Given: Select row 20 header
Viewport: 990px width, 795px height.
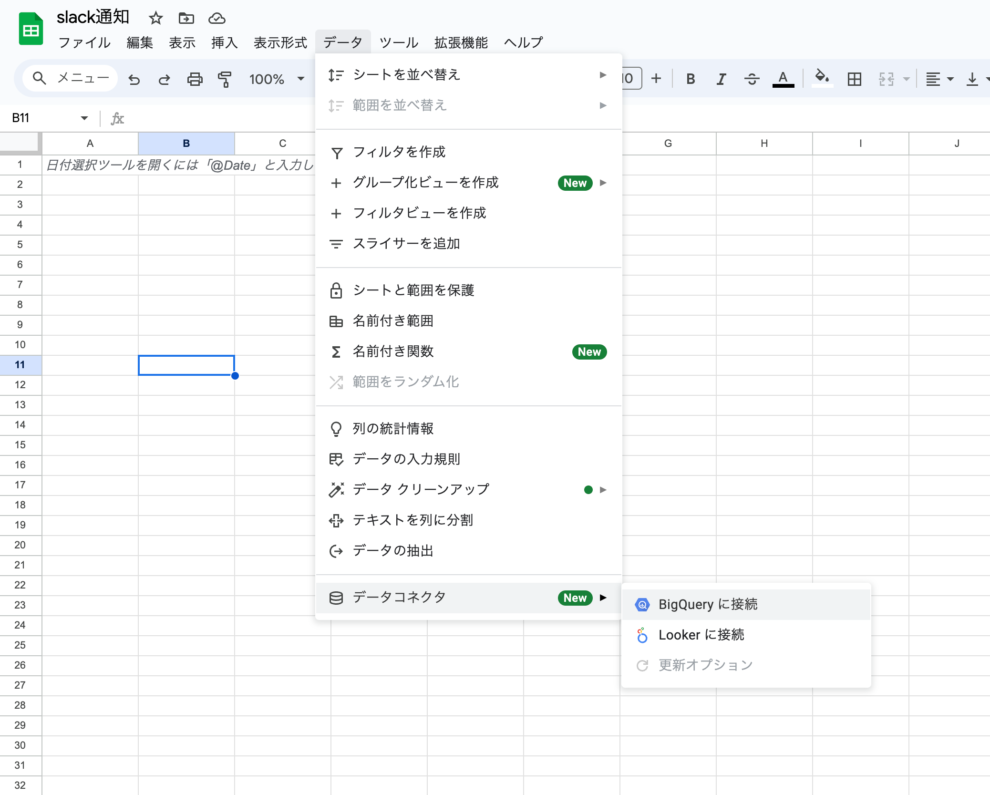Looking at the screenshot, I should [x=20, y=545].
